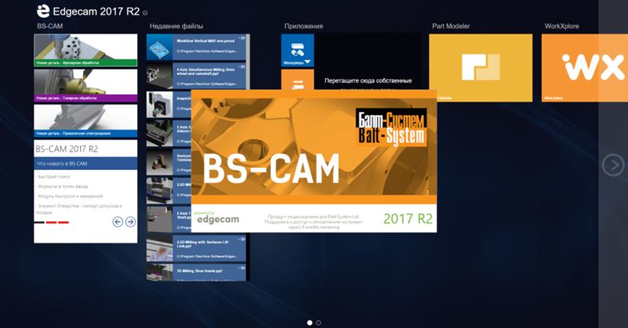Create new part - Фрезерная обработка
The height and width of the screenshot is (328, 628).
pos(85,50)
